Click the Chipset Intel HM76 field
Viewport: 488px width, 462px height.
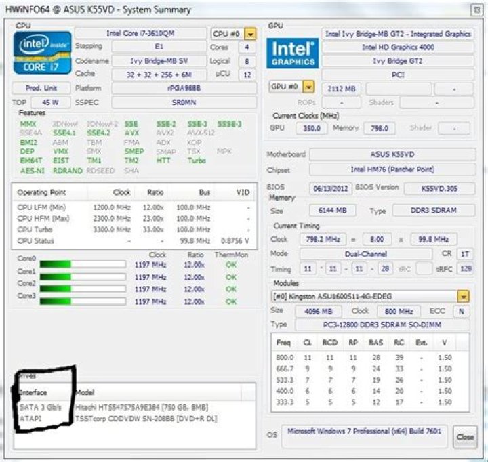[392, 169]
